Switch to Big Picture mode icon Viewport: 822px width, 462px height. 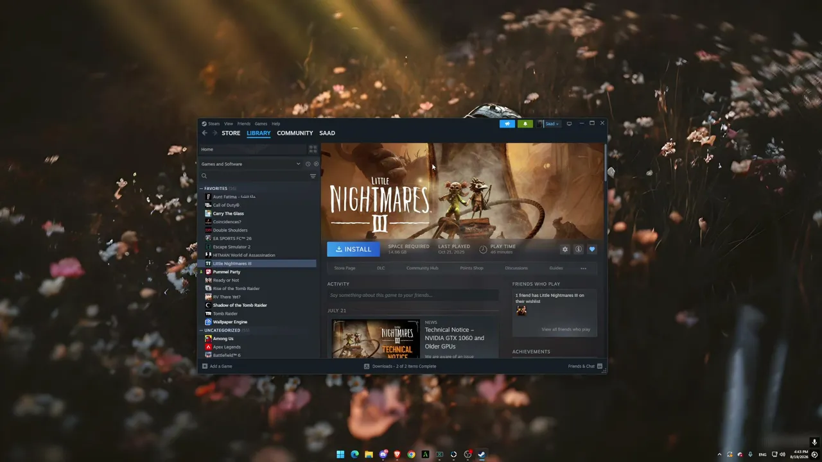coord(569,124)
